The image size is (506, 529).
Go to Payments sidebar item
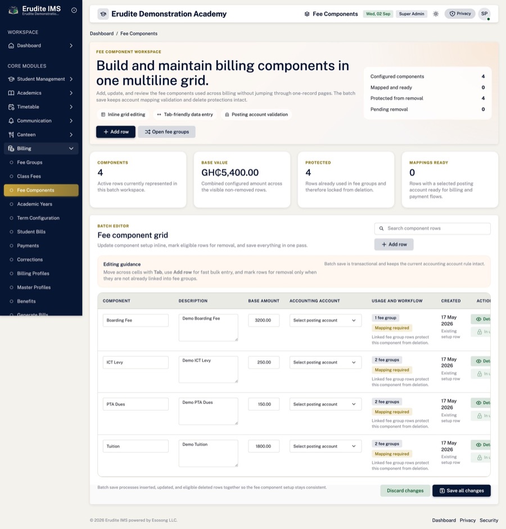[x=41, y=245]
